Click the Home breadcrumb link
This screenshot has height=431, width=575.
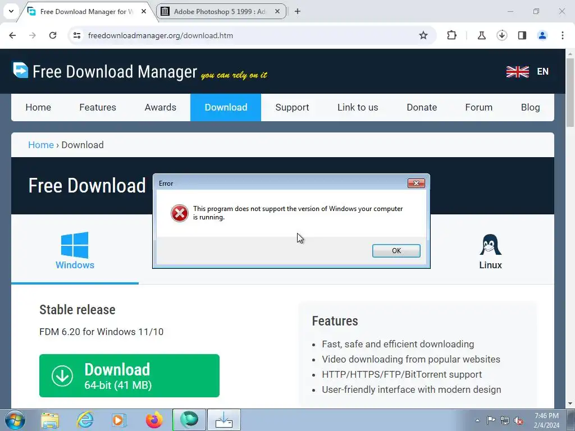point(41,145)
